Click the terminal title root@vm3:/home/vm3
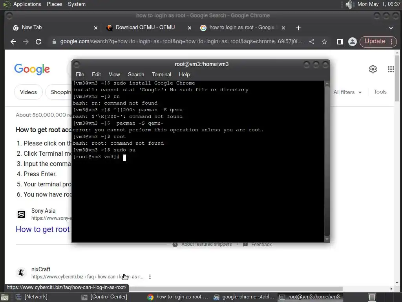Image resolution: width=402 pixels, height=302 pixels. pos(201,64)
